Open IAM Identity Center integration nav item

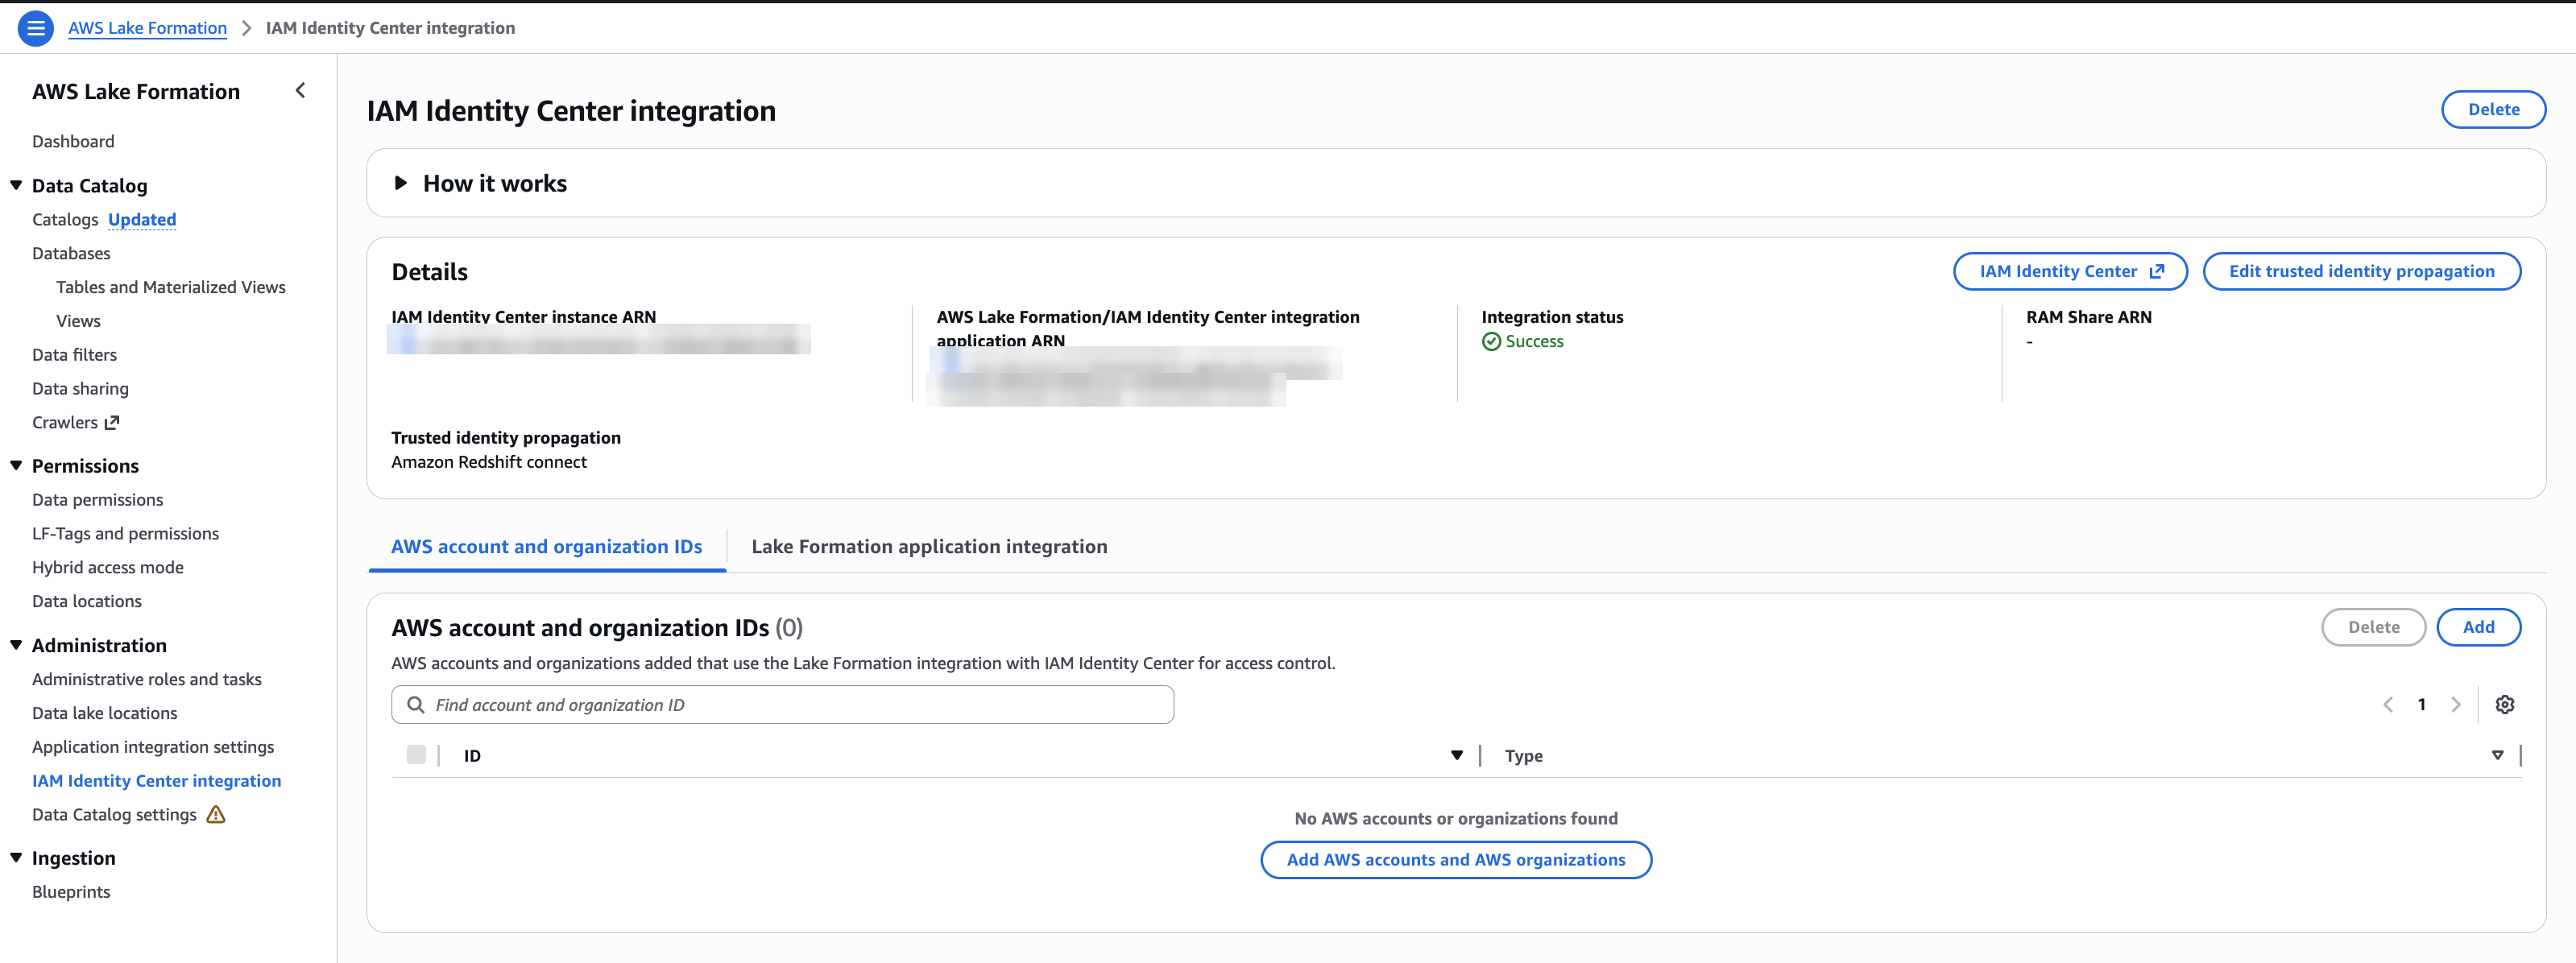pos(156,781)
